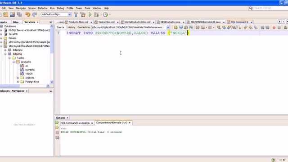Expand the bdlp2ans database node
288x162 pixels.
[5, 50]
